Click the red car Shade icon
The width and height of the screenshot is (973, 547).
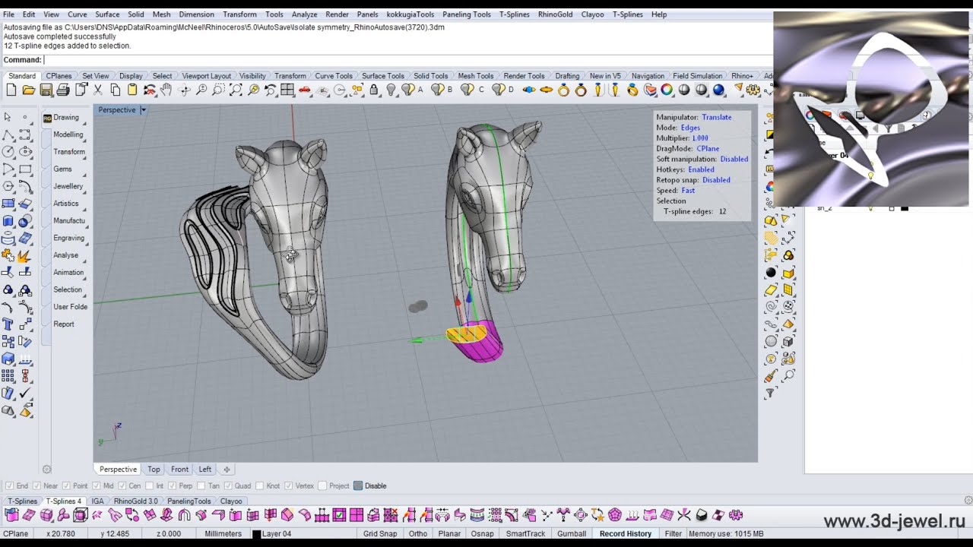(305, 90)
